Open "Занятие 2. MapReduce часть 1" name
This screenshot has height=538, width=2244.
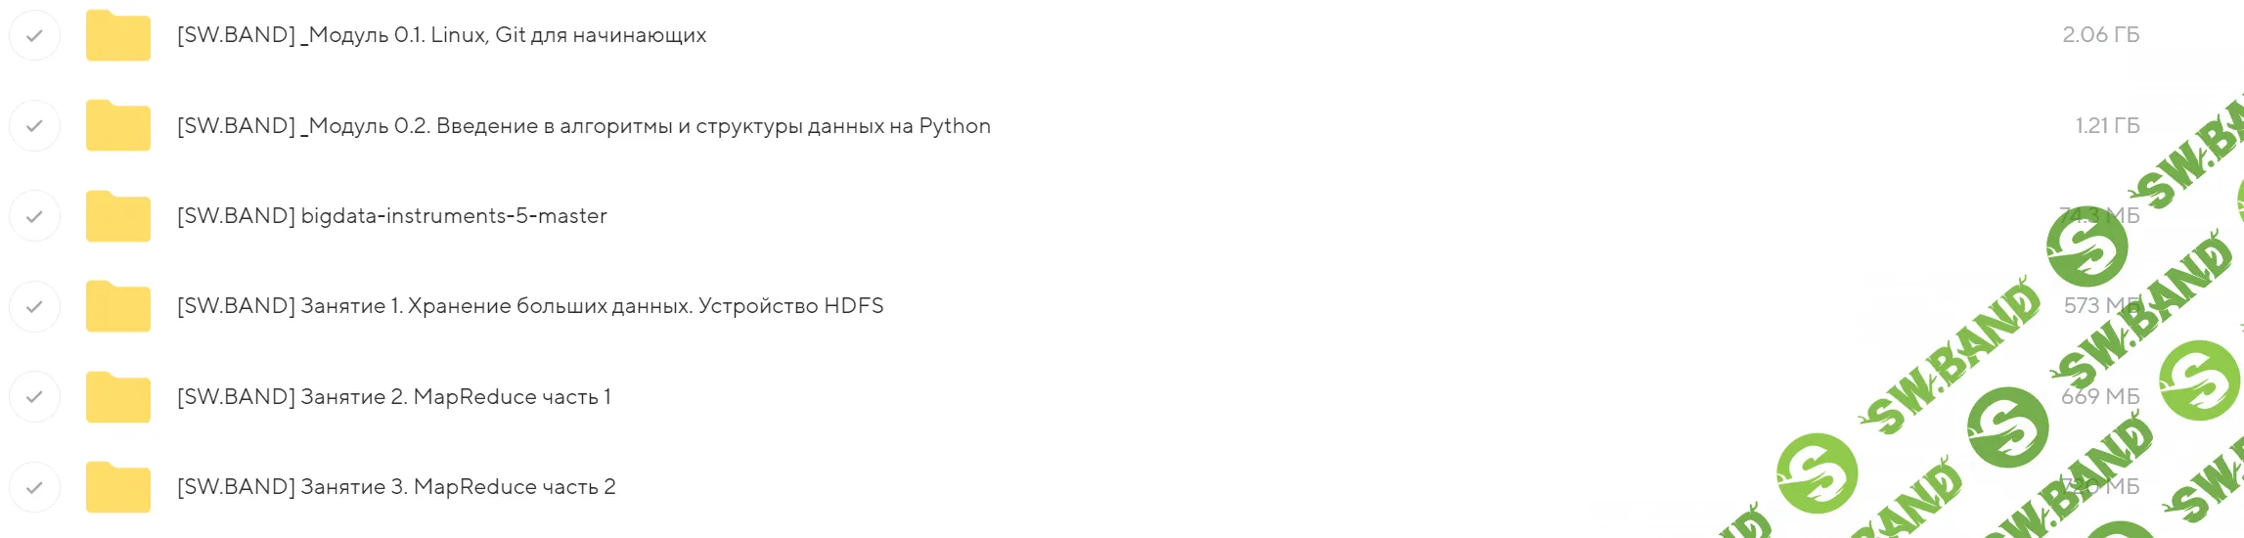coord(393,397)
